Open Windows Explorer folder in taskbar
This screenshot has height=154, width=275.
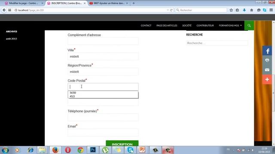point(42,150)
